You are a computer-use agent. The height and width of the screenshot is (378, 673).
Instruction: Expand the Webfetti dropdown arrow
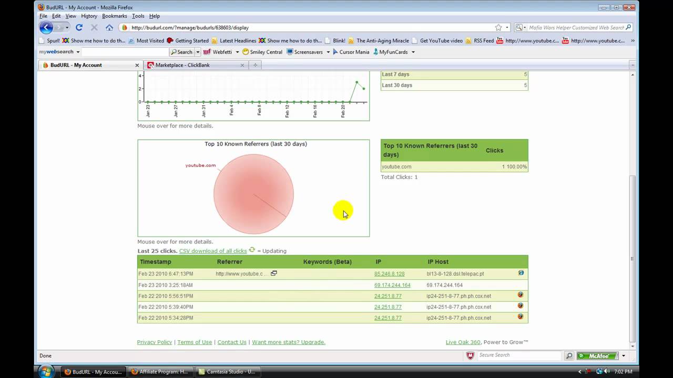(x=237, y=52)
